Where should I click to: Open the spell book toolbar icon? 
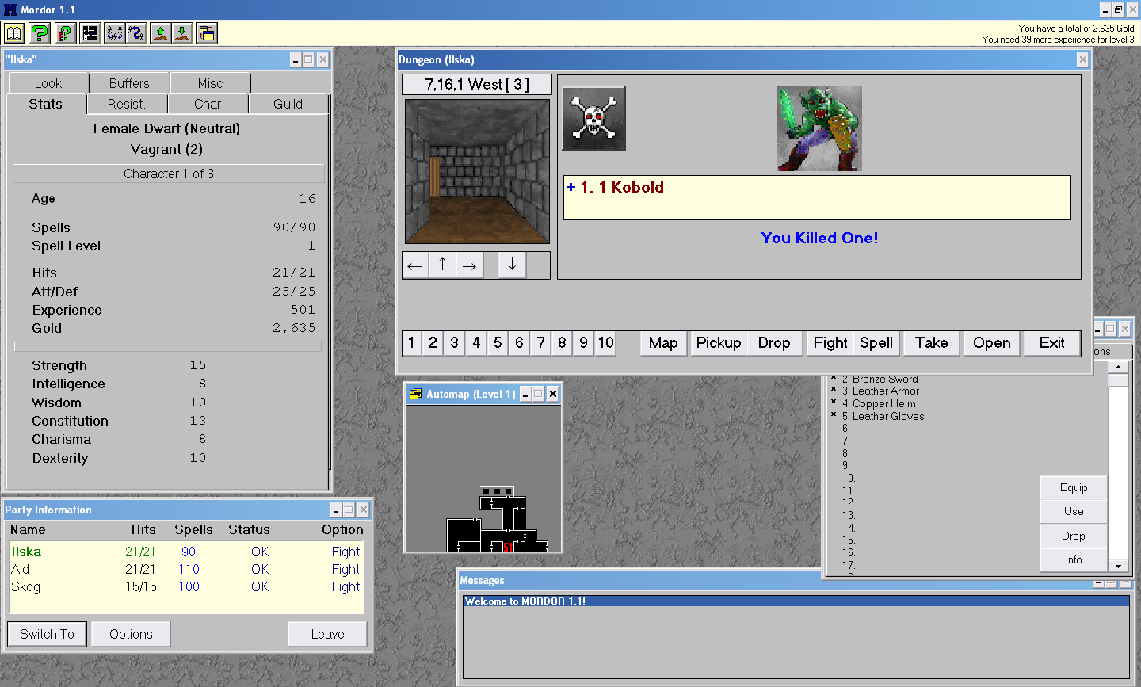coord(14,33)
